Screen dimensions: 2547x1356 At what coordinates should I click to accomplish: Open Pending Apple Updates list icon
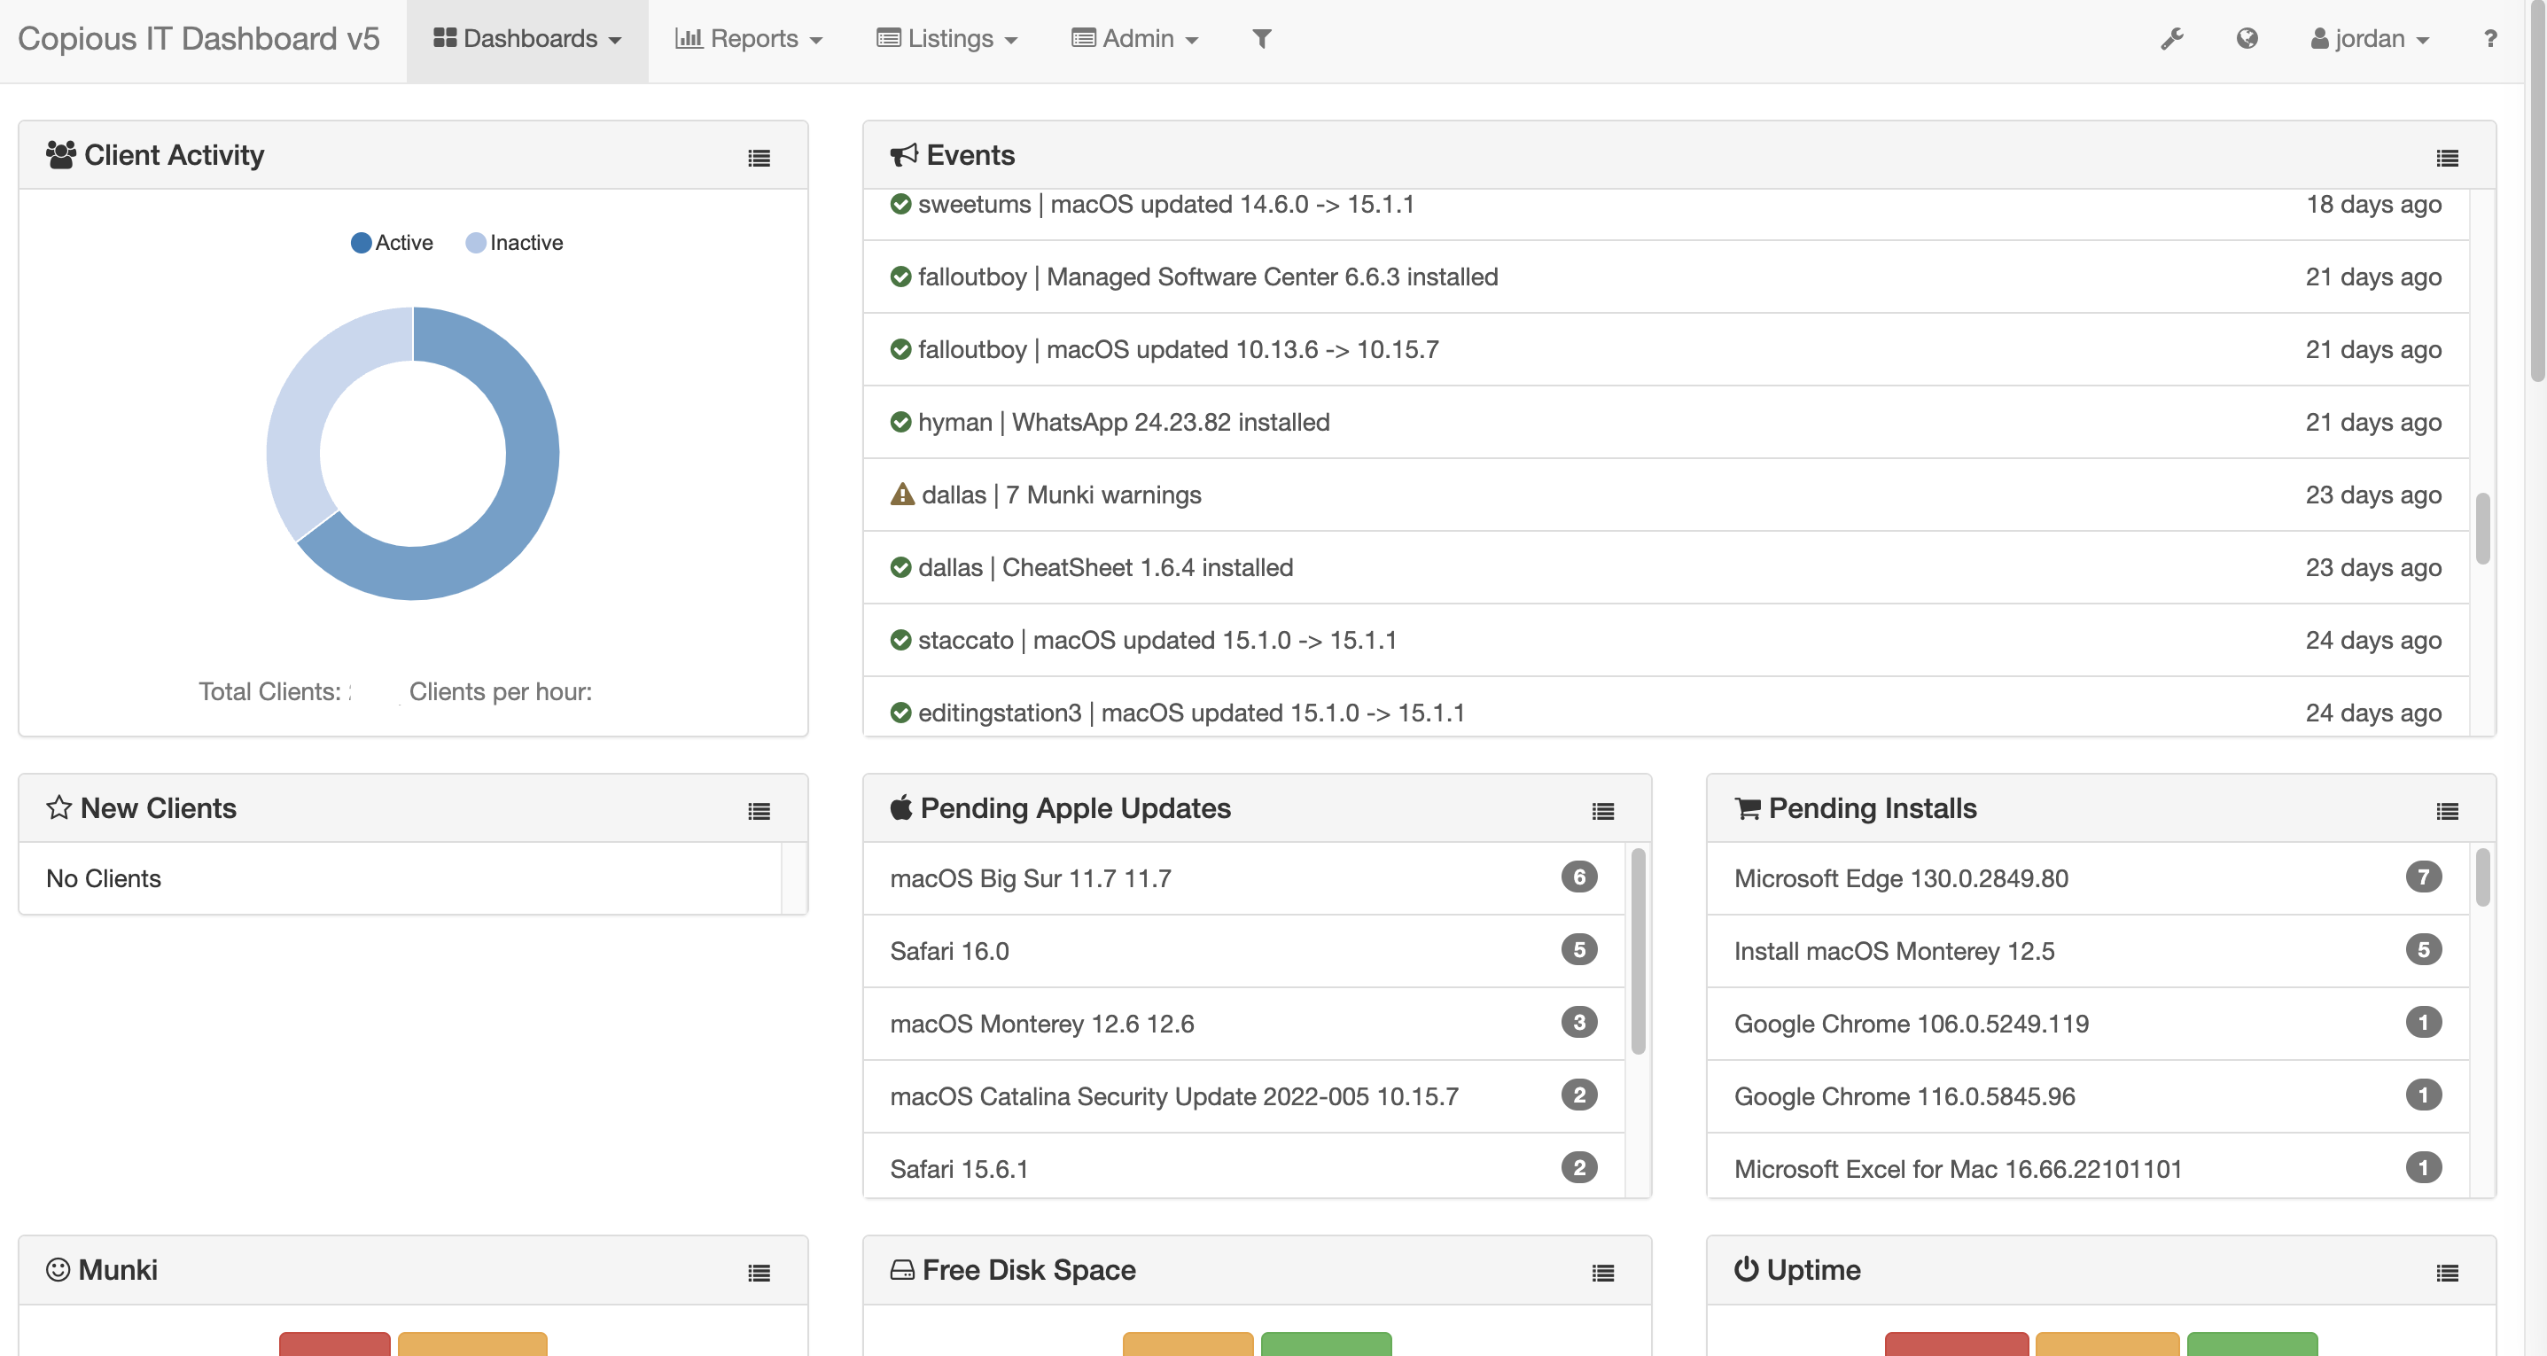coord(1603,811)
